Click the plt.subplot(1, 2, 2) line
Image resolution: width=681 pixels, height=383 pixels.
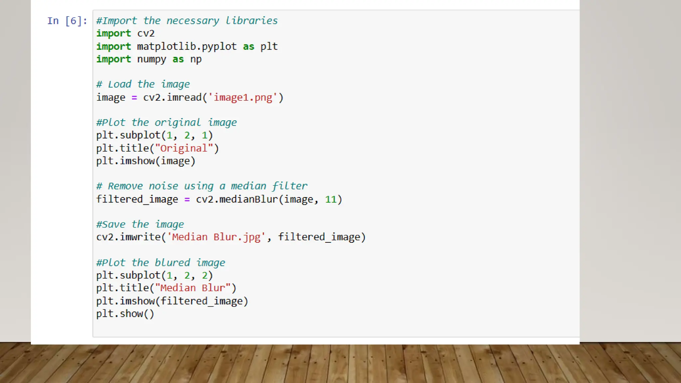click(154, 275)
